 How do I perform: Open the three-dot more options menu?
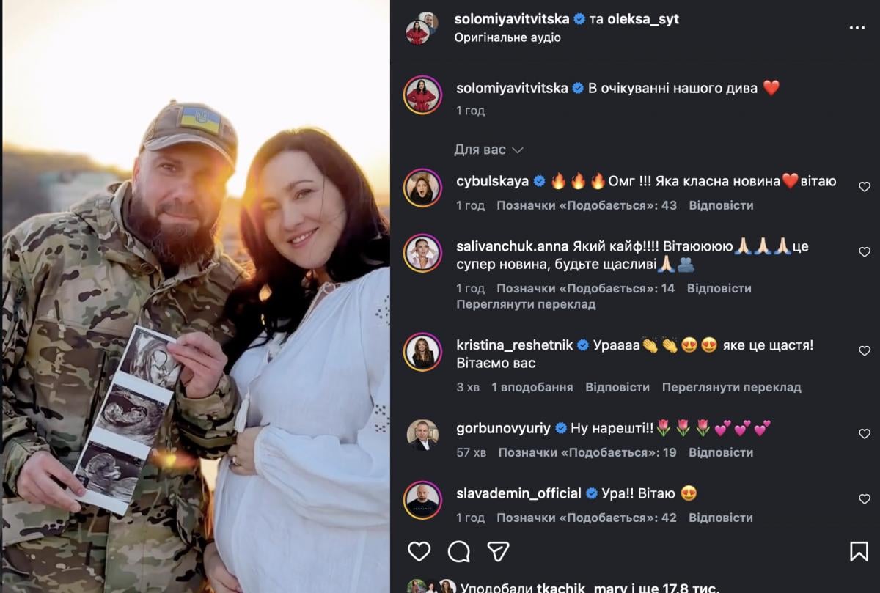857,28
